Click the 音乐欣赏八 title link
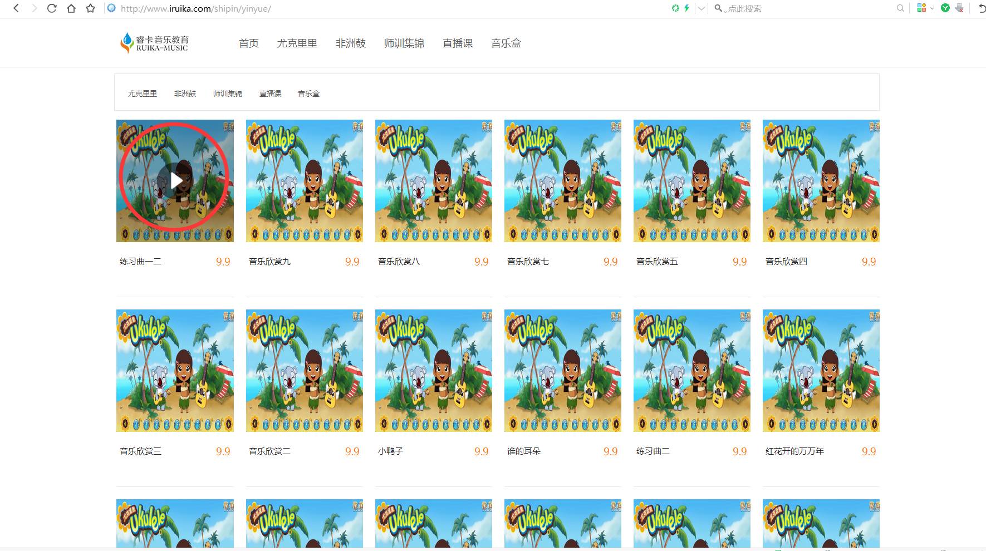The height and width of the screenshot is (551, 986). click(399, 262)
